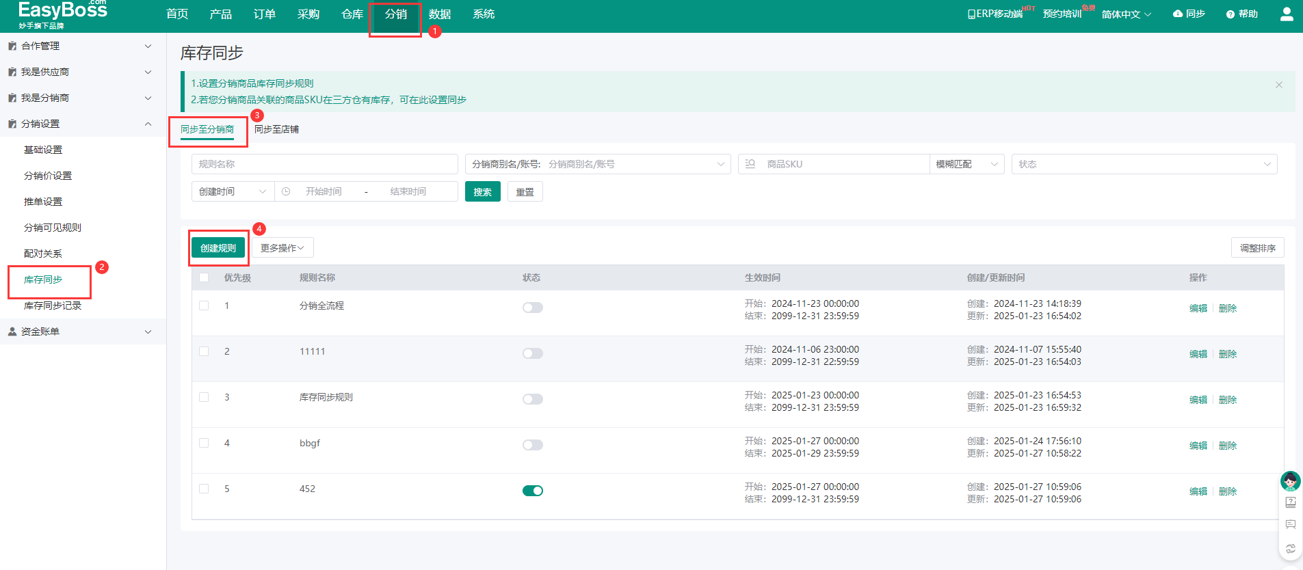This screenshot has height=570, width=1303.
Task: Open the help manual book icon
Action: pos(1291,502)
